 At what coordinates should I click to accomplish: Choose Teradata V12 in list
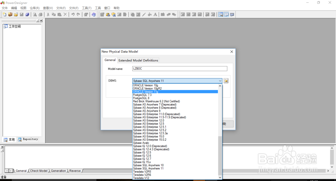[x=175, y=178]
